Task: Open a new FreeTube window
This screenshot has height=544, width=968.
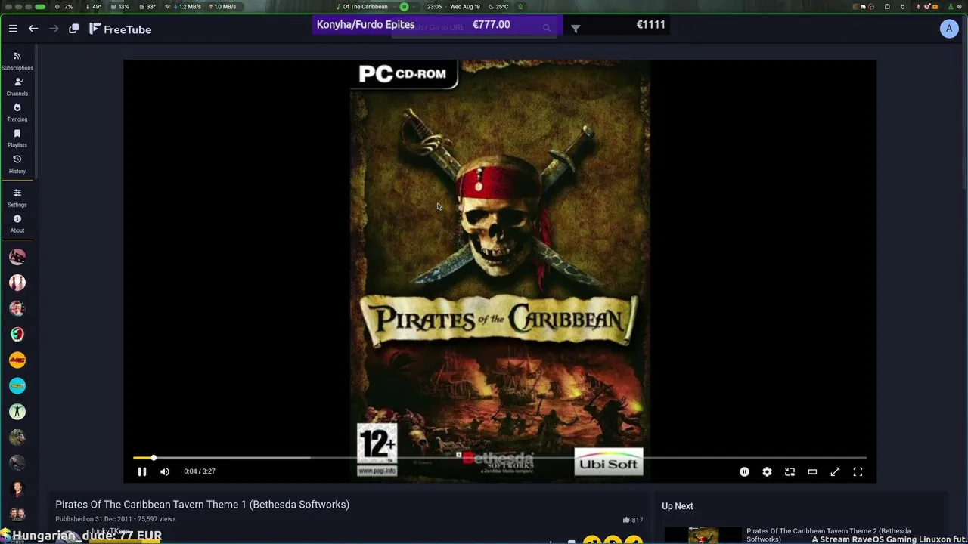Action: (x=73, y=29)
